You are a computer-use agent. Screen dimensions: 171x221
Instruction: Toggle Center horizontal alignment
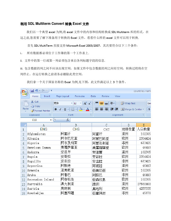[x=102, y=109]
